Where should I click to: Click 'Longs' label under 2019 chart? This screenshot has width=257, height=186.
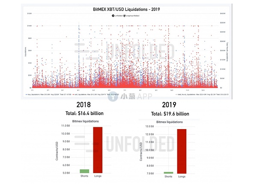click(182, 177)
